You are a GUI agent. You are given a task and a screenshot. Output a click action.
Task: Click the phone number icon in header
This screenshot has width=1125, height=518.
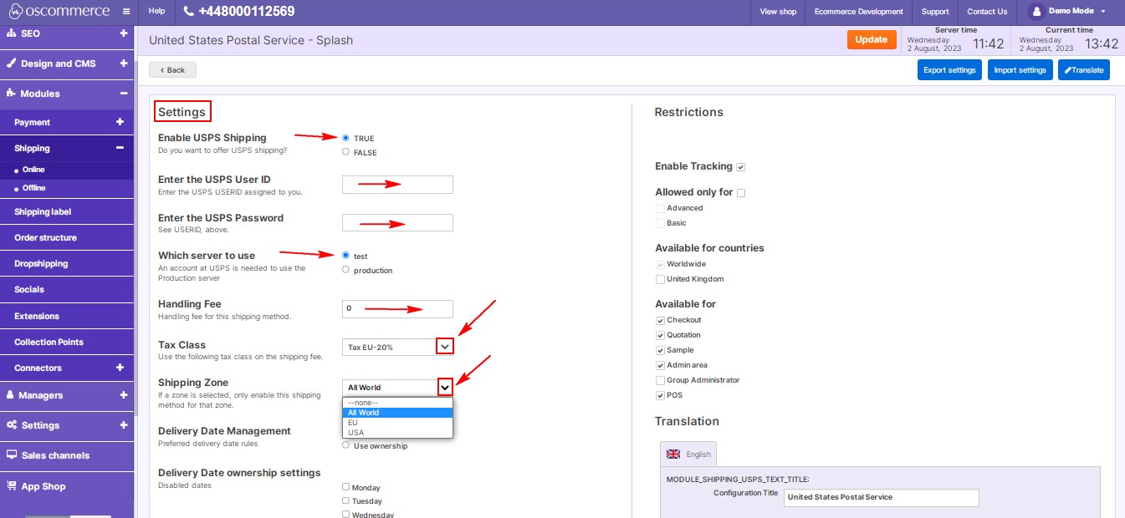tap(188, 12)
